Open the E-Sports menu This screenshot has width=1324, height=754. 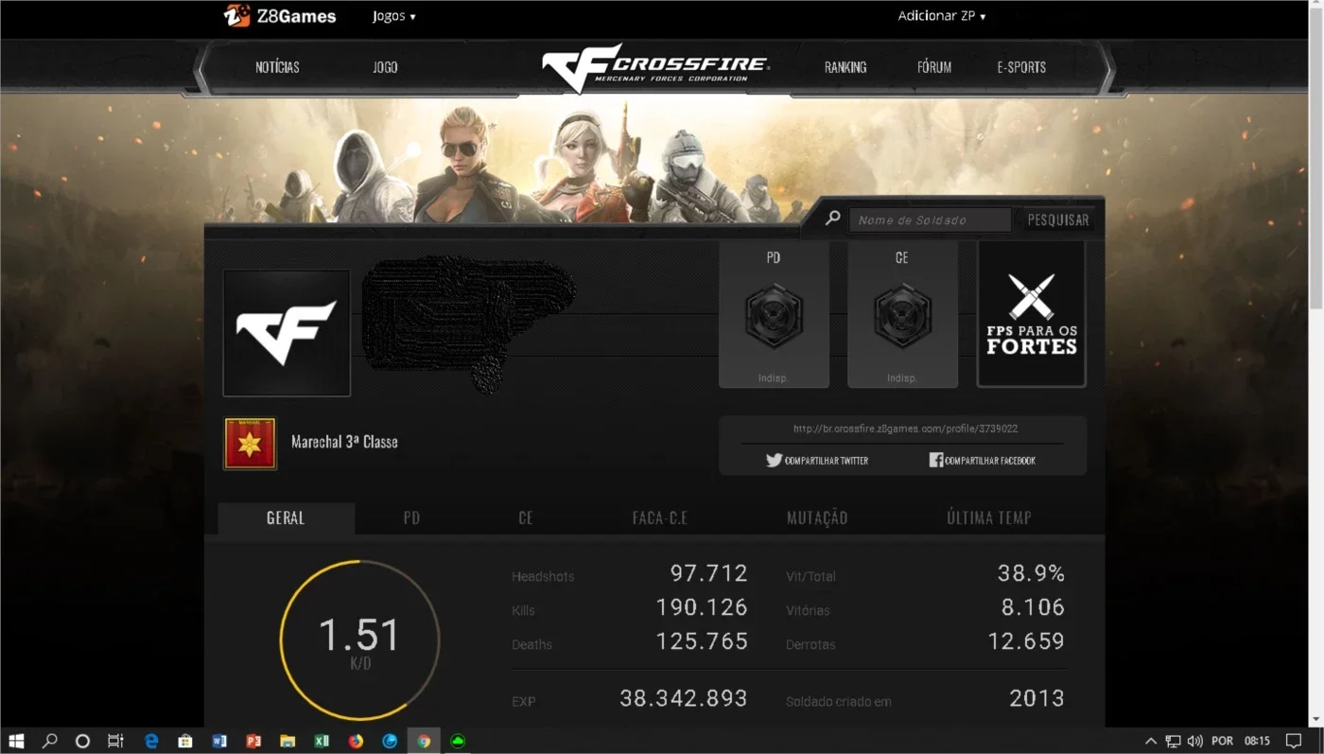click(1021, 67)
